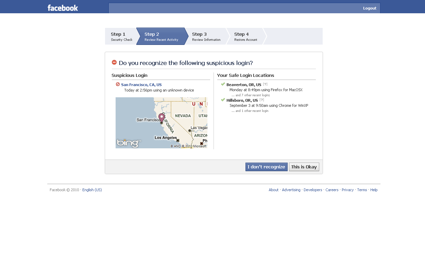Select the Step 3 Review Information tab

pos(206,36)
